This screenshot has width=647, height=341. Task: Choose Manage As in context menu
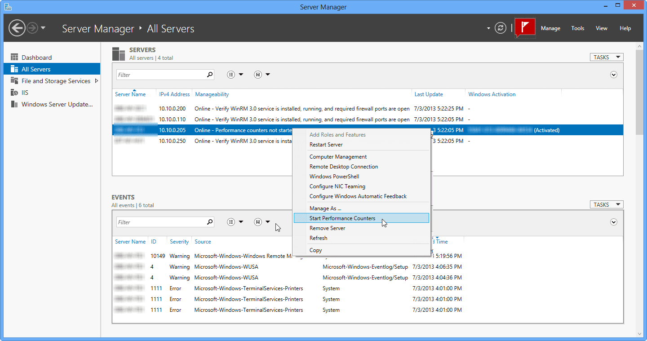(x=361, y=208)
